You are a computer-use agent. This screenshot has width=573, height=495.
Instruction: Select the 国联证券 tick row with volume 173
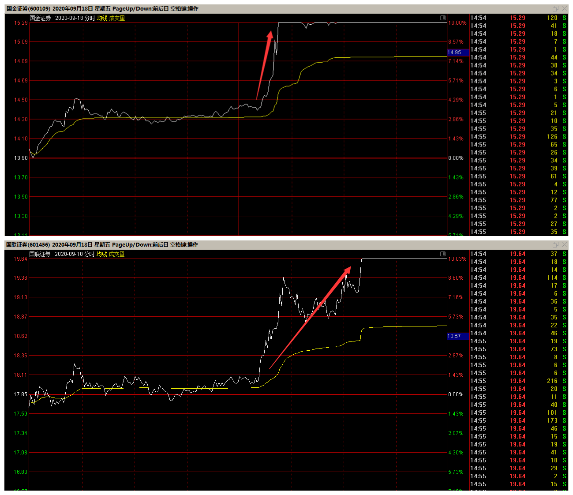click(519, 420)
